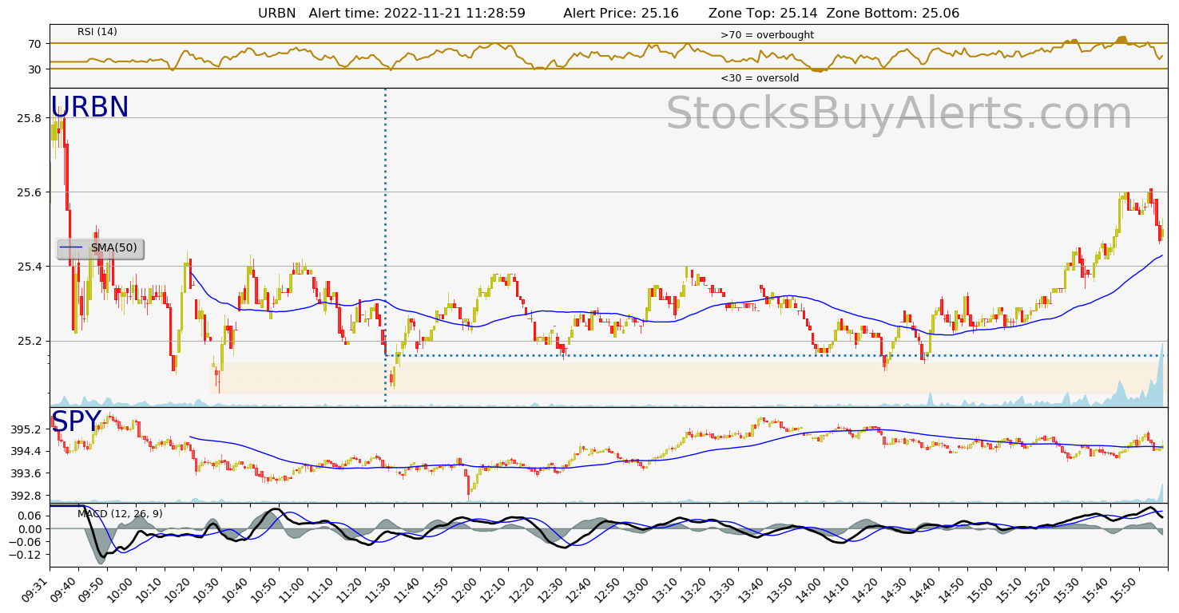Select the 'Zone Top: 25.14' title text
1179x613 pixels.
pyautogui.click(x=761, y=14)
